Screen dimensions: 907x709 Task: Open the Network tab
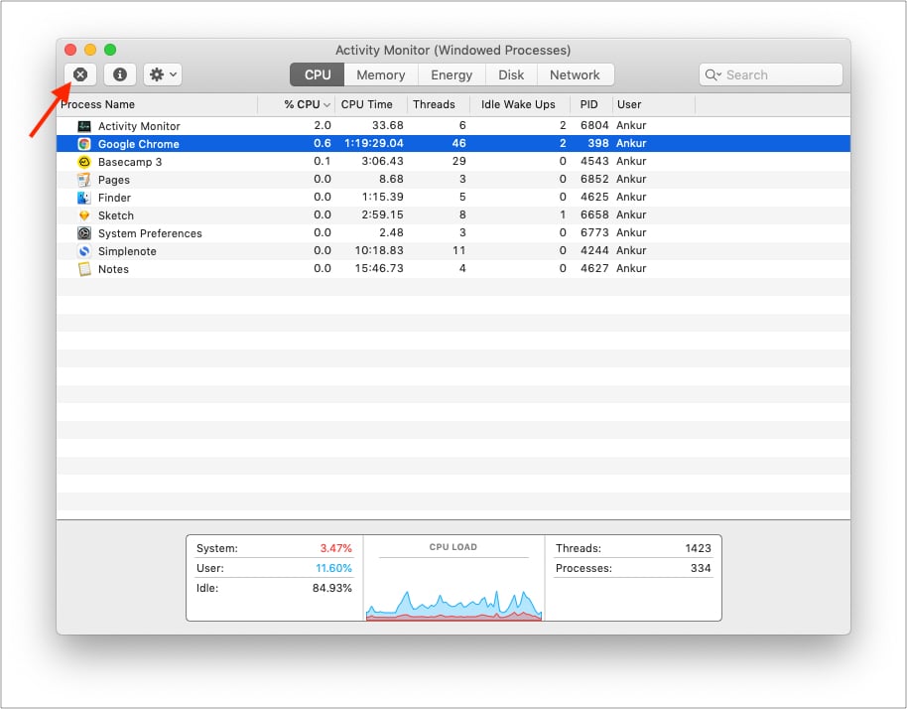click(x=576, y=73)
